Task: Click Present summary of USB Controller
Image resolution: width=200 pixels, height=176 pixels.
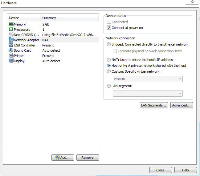Action: coord(48,45)
